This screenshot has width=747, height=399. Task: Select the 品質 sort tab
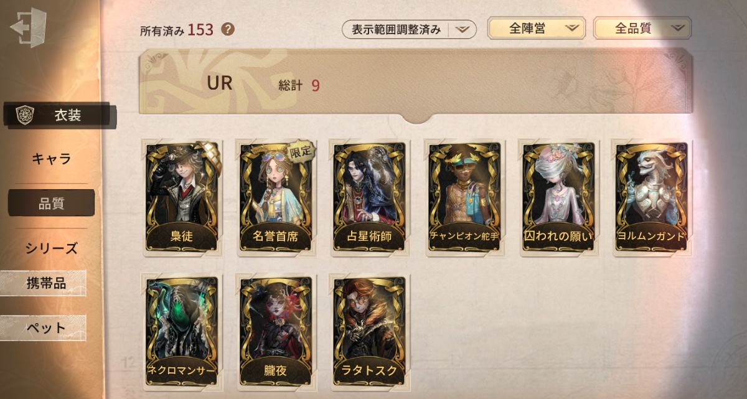click(51, 203)
